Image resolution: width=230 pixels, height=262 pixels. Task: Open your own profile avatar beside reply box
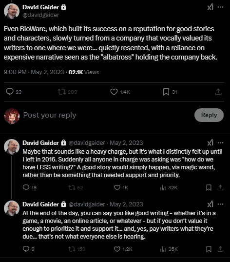[x=12, y=116]
